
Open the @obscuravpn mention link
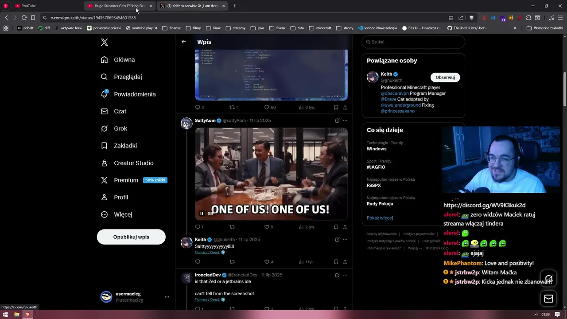[395, 93]
